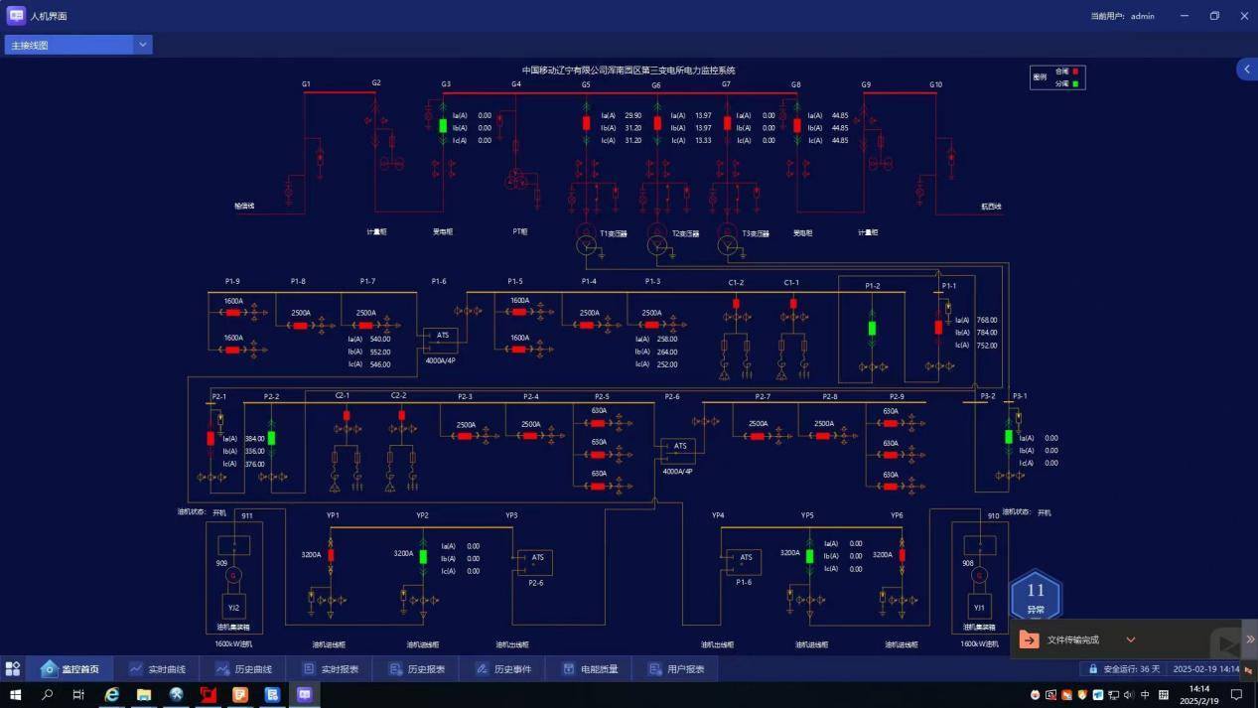The height and width of the screenshot is (708, 1258).
Task: Click the 历史事件 icon
Action: tap(482, 669)
